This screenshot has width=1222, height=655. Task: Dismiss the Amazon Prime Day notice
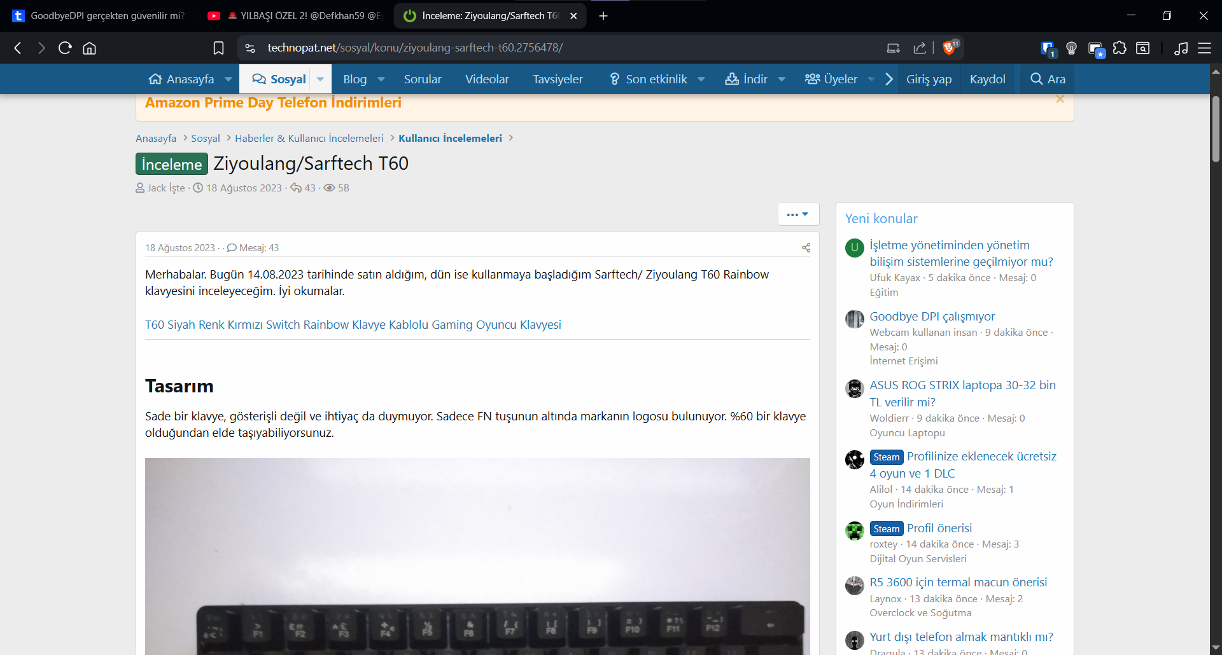tap(1060, 99)
